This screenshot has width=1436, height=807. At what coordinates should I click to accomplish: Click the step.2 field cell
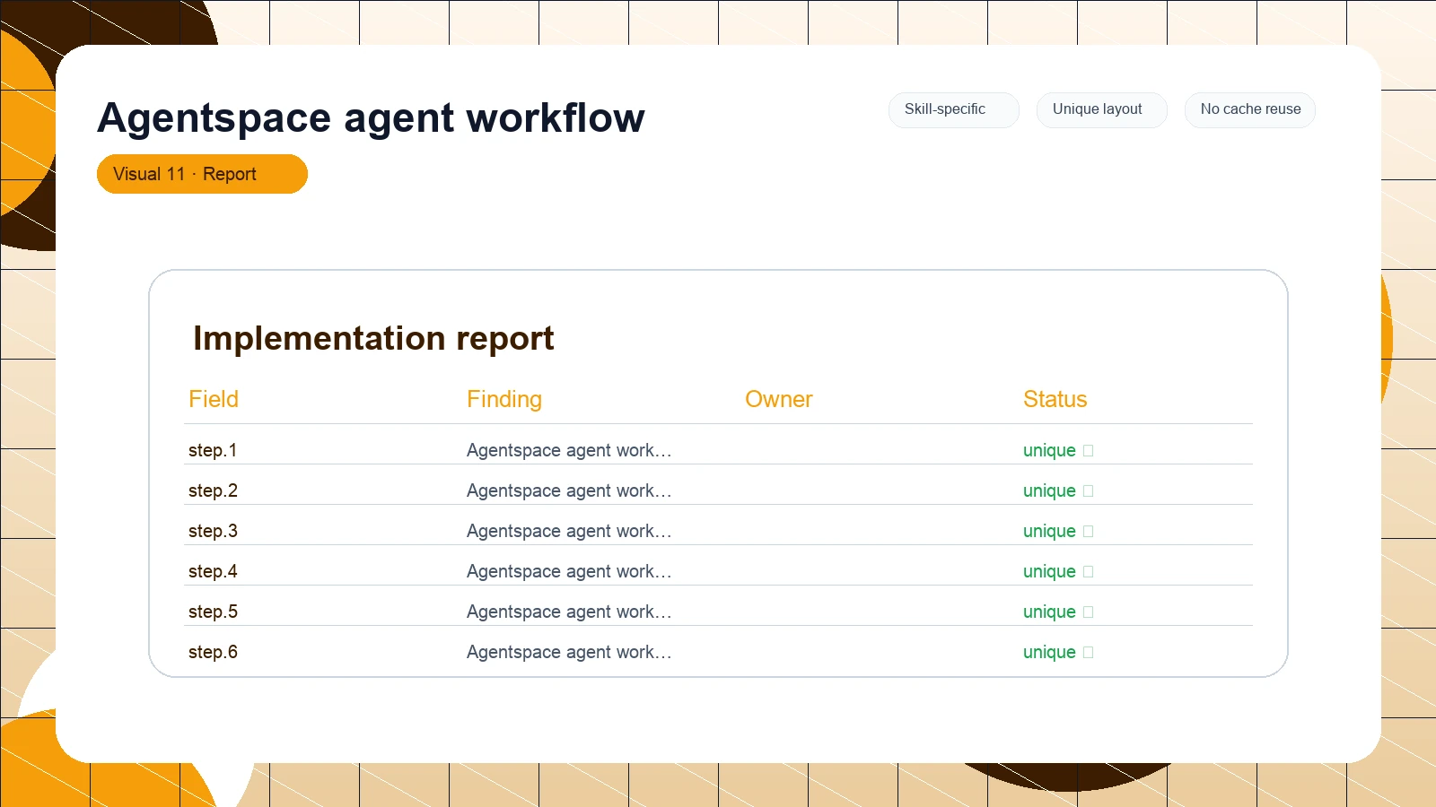(213, 490)
